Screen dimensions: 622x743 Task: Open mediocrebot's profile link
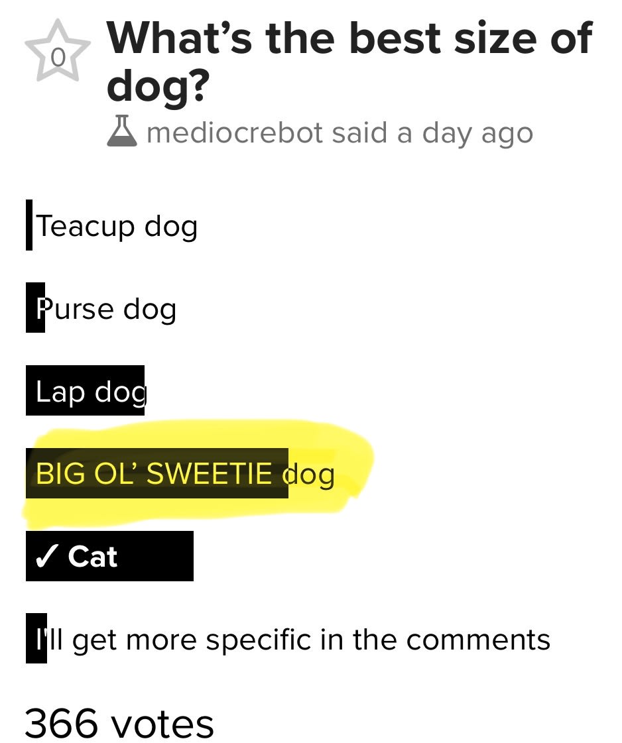(x=235, y=133)
